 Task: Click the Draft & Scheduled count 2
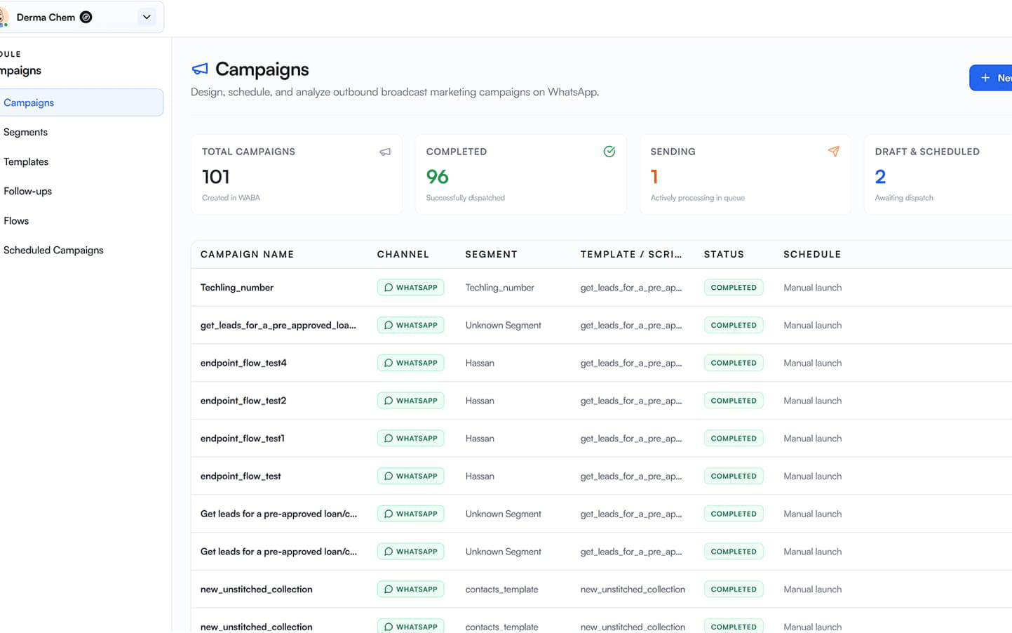pos(880,177)
